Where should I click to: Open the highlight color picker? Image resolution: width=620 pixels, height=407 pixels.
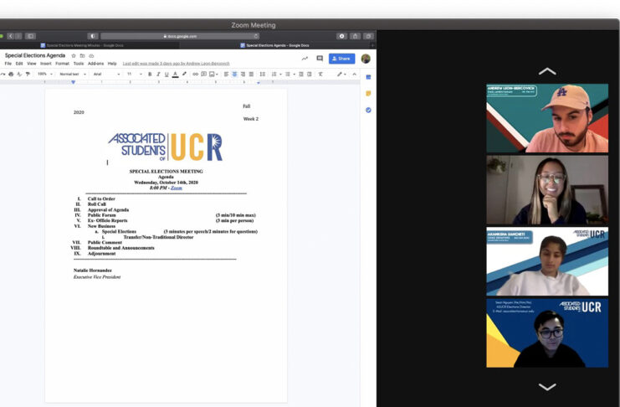(x=184, y=74)
